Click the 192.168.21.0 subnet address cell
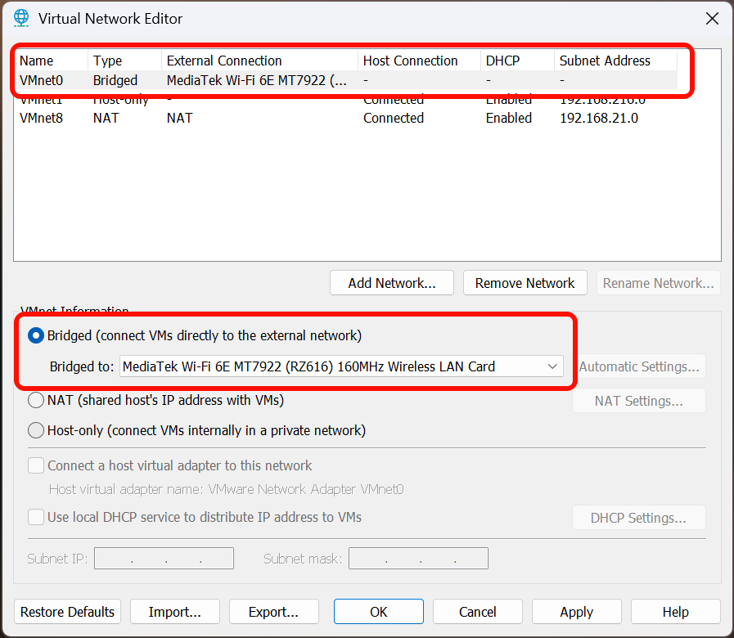This screenshot has width=734, height=638. 599,118
